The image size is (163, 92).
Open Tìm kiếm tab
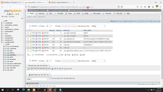[x=59, y=13]
